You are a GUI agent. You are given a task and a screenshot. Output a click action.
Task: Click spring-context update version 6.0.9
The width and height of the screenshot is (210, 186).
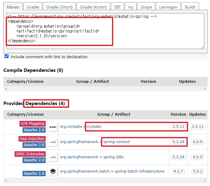click(x=198, y=142)
